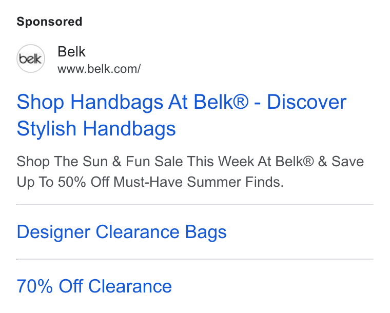Click the Belk advertiser name
Screen dimensions: 390x313
[x=71, y=52]
